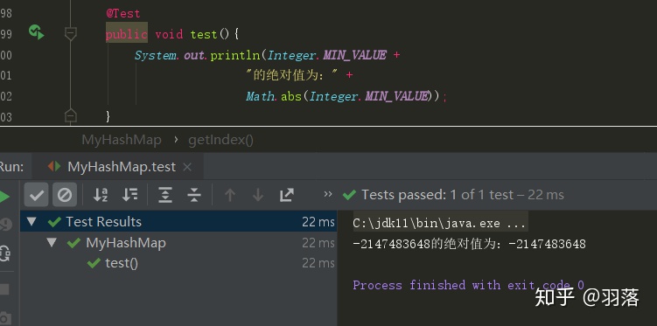Click the toggle auto-test icon
Viewport: 657px width, 326px height.
5,253
